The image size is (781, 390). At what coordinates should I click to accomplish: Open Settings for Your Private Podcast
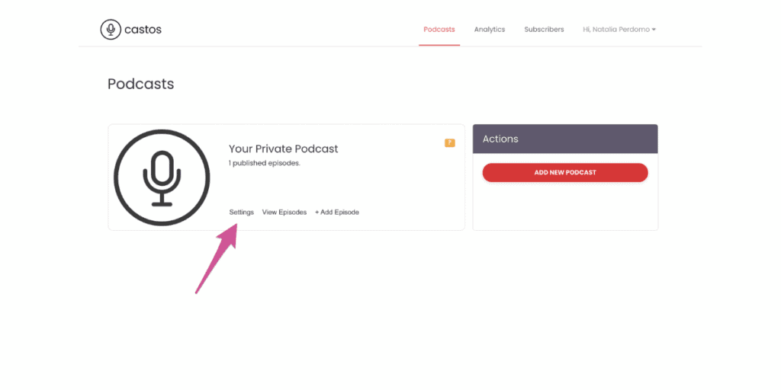[x=242, y=212]
